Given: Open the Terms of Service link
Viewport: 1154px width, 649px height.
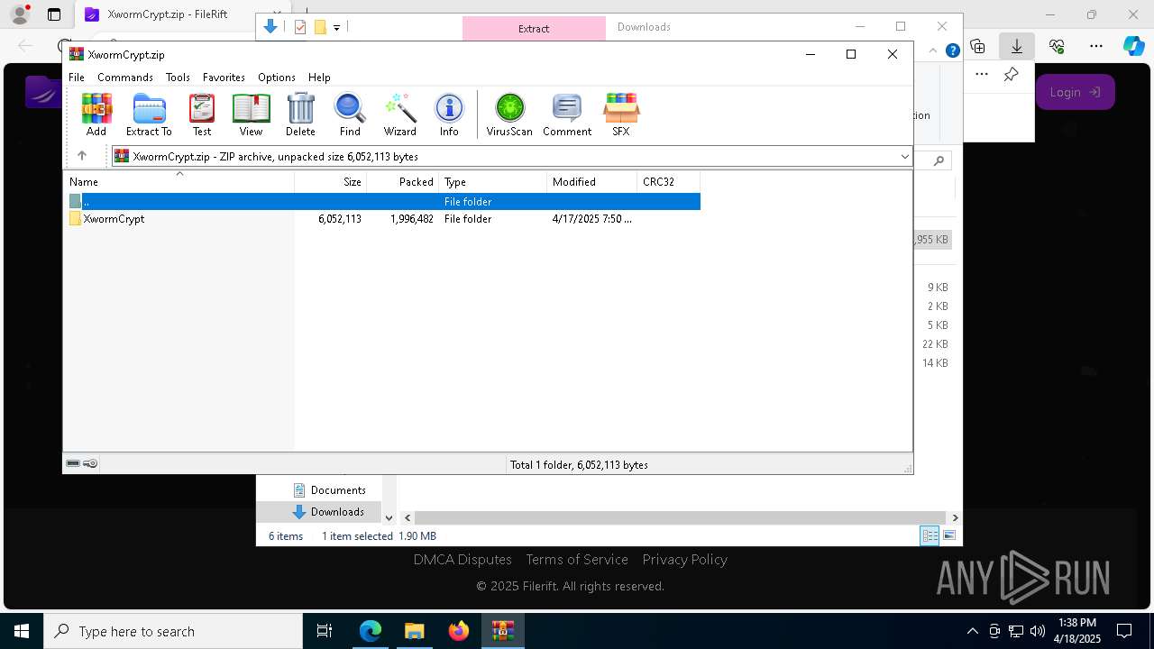Looking at the screenshot, I should coord(577,560).
